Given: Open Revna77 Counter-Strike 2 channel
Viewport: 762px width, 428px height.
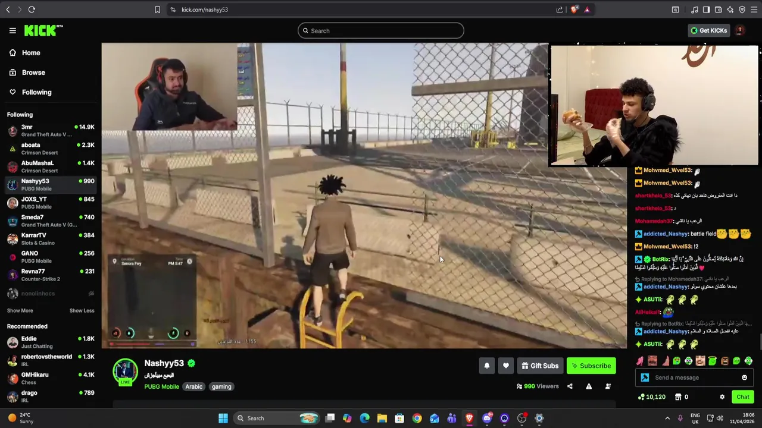Looking at the screenshot, I should [51, 275].
